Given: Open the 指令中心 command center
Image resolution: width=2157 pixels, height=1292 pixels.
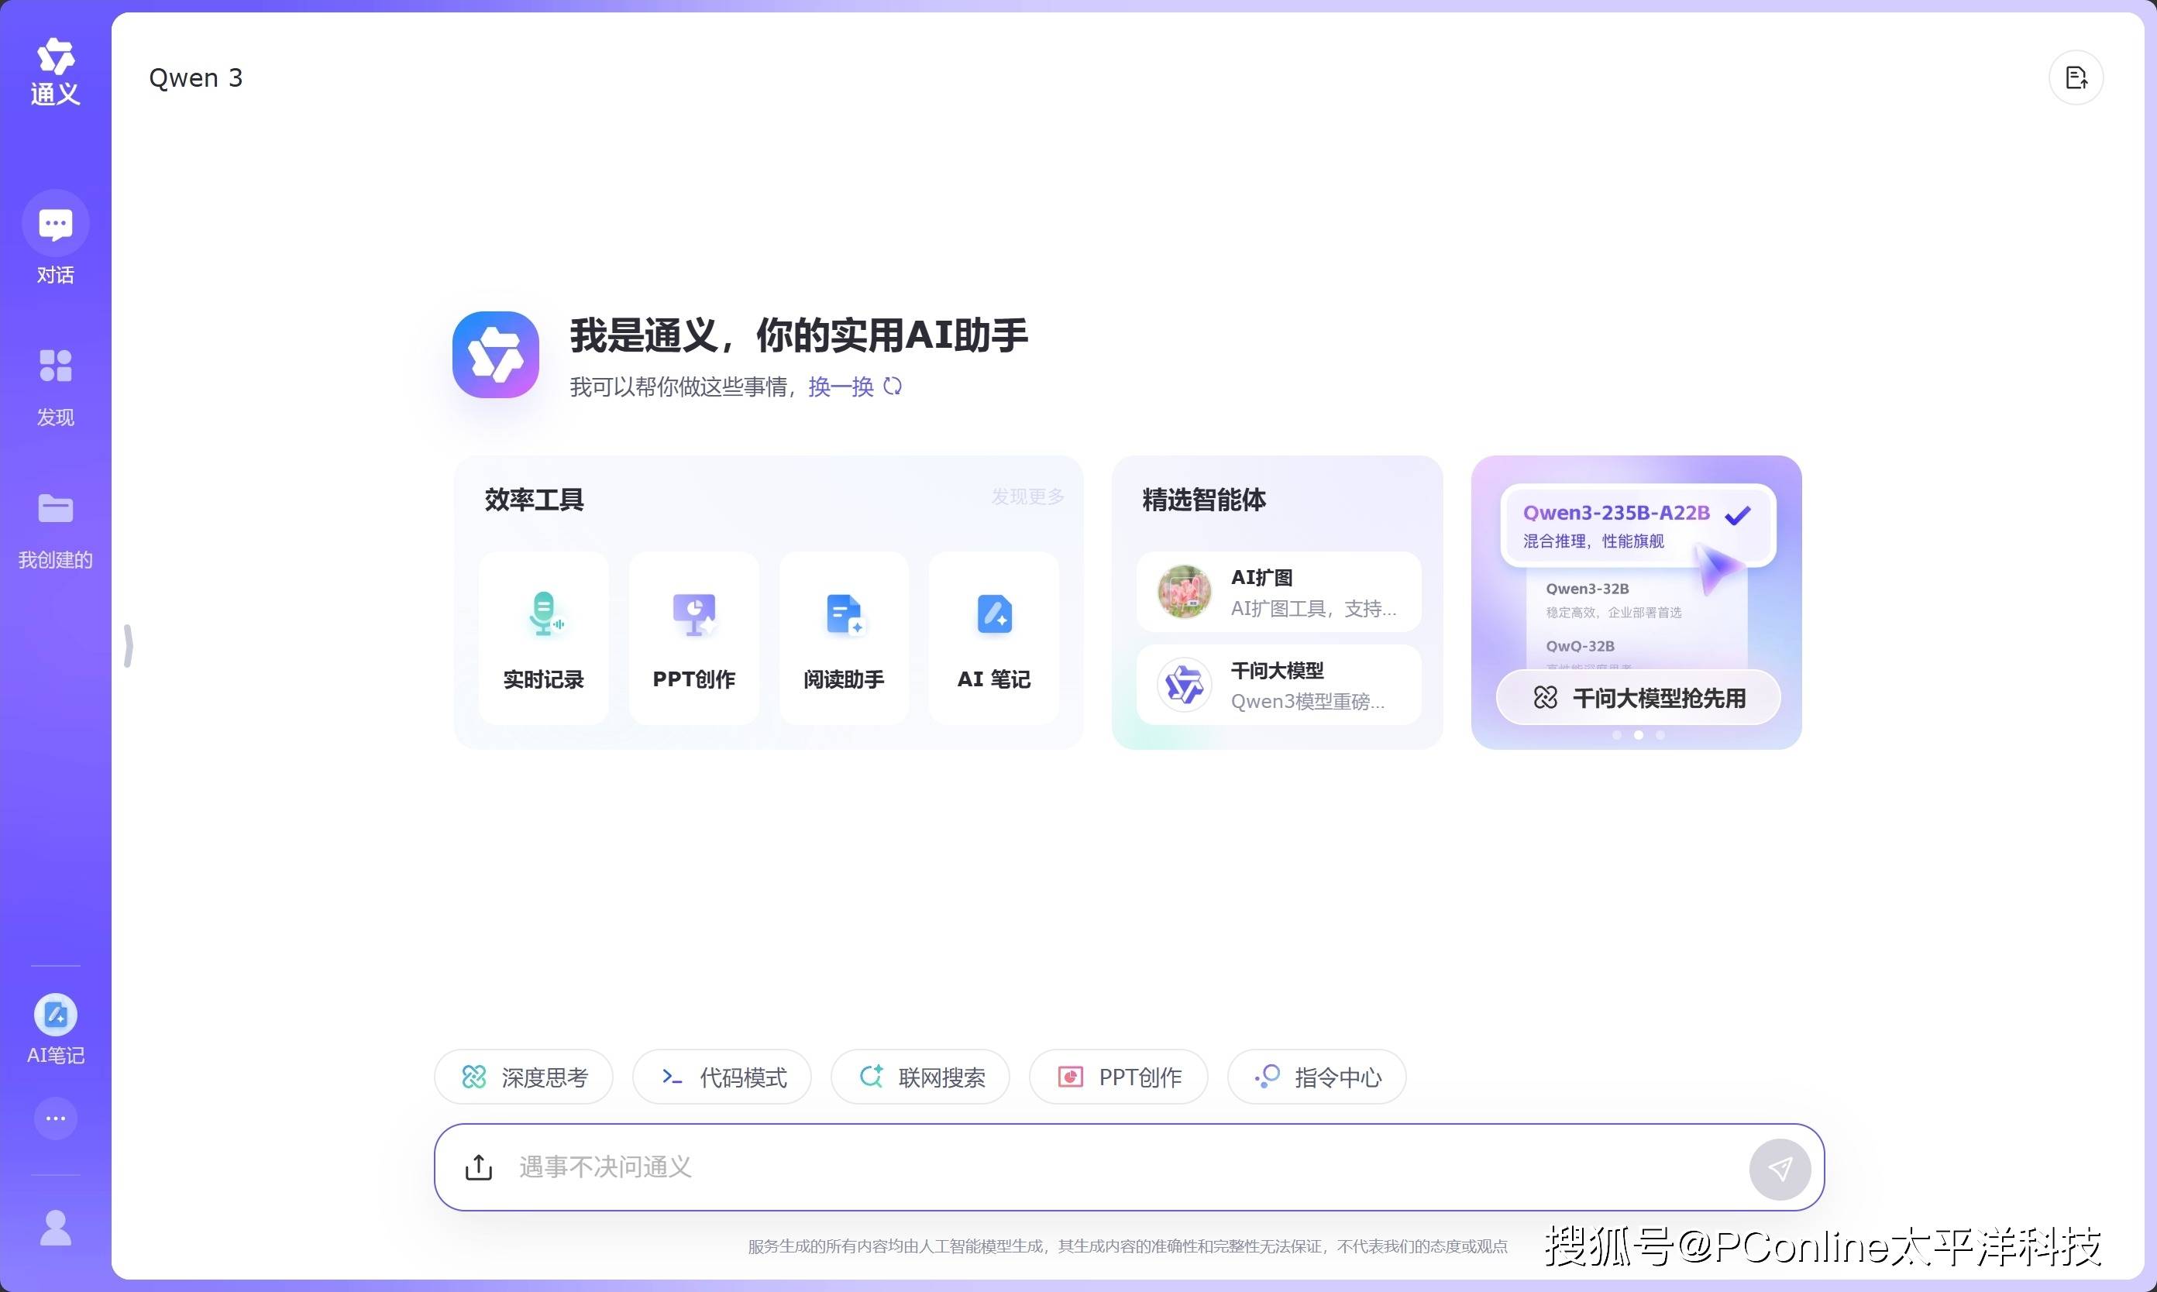Looking at the screenshot, I should tap(1316, 1077).
